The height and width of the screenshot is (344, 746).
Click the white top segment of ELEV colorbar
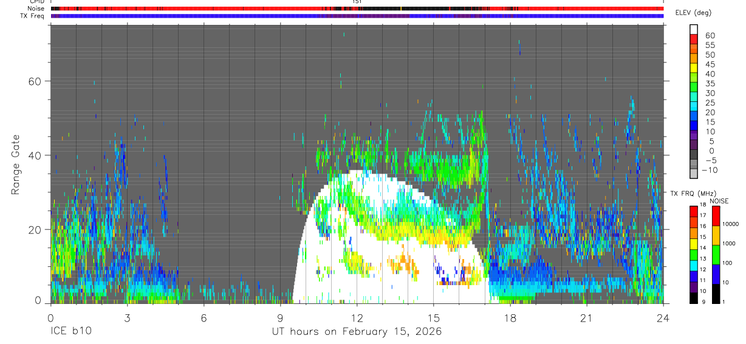click(694, 29)
